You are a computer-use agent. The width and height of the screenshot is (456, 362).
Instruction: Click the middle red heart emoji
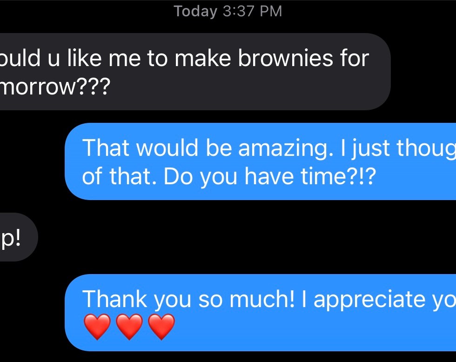pyautogui.click(x=129, y=327)
